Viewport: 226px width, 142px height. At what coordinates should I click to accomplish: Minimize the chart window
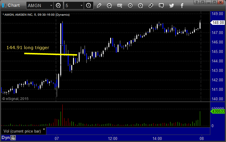pos(208,2)
